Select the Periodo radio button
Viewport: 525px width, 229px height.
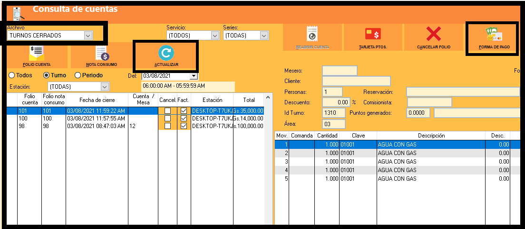tap(78, 75)
